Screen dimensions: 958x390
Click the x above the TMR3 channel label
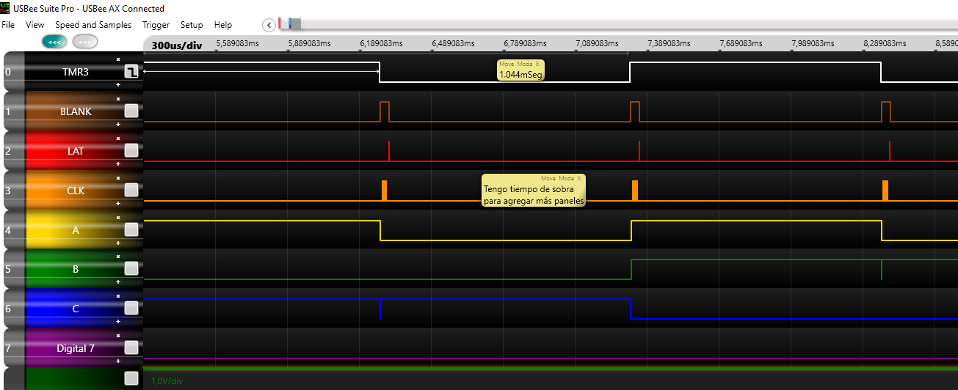pyautogui.click(x=118, y=59)
